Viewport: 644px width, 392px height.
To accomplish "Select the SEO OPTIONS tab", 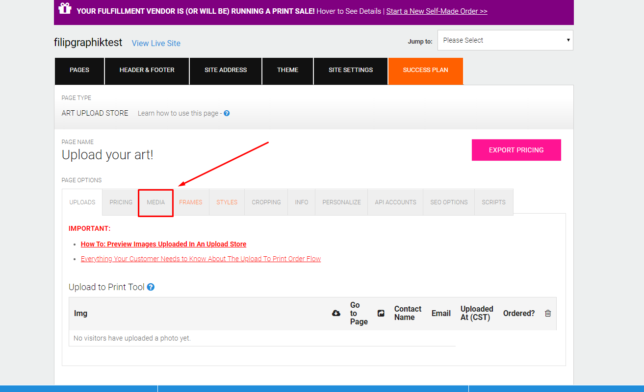I will coord(448,202).
